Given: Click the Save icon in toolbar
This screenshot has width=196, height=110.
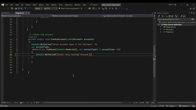Looking at the screenshot, I should tap(19, 9).
